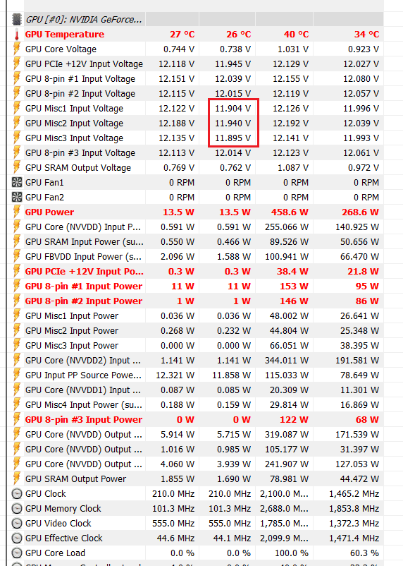Click the lightning icon beside GPU SRAM Output Power
403x566 pixels.
pyautogui.click(x=17, y=478)
